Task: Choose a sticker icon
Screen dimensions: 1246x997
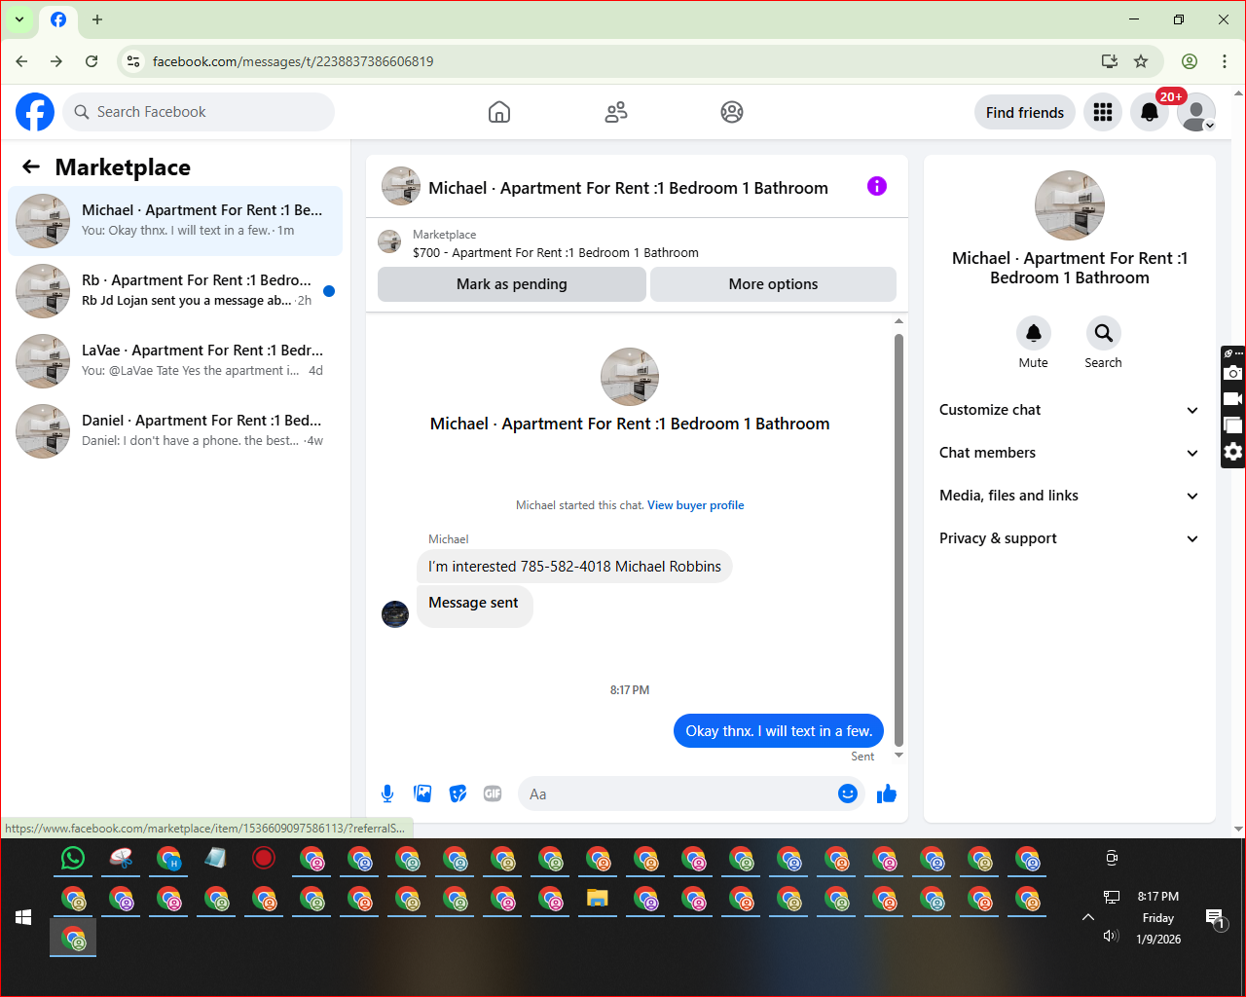Action: coord(458,794)
